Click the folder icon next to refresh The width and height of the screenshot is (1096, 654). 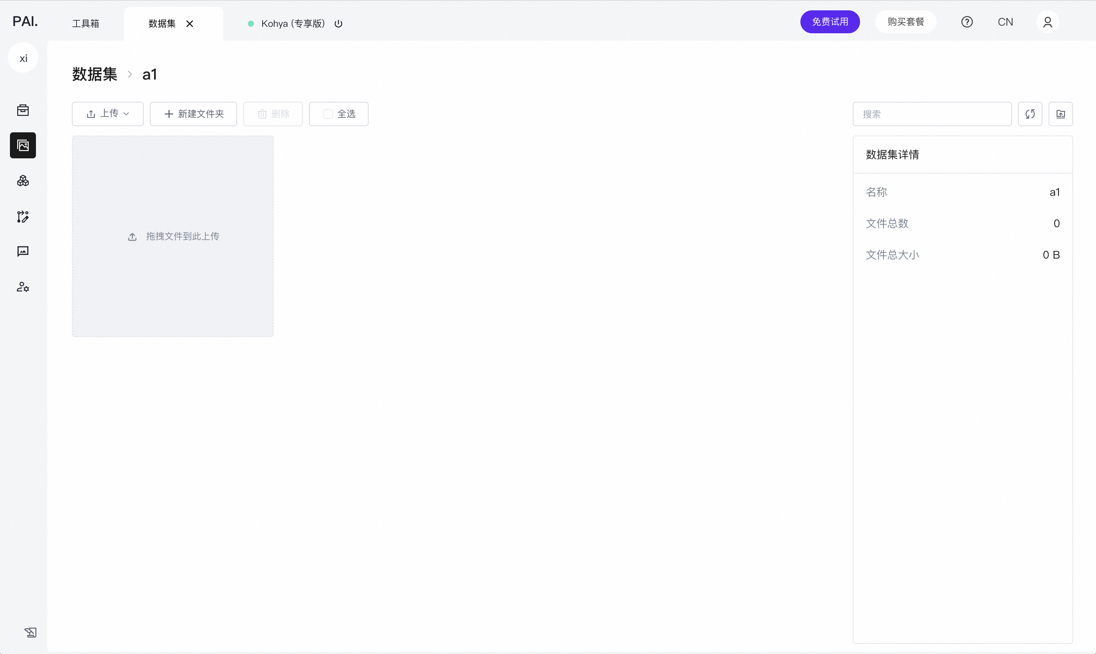(1060, 114)
